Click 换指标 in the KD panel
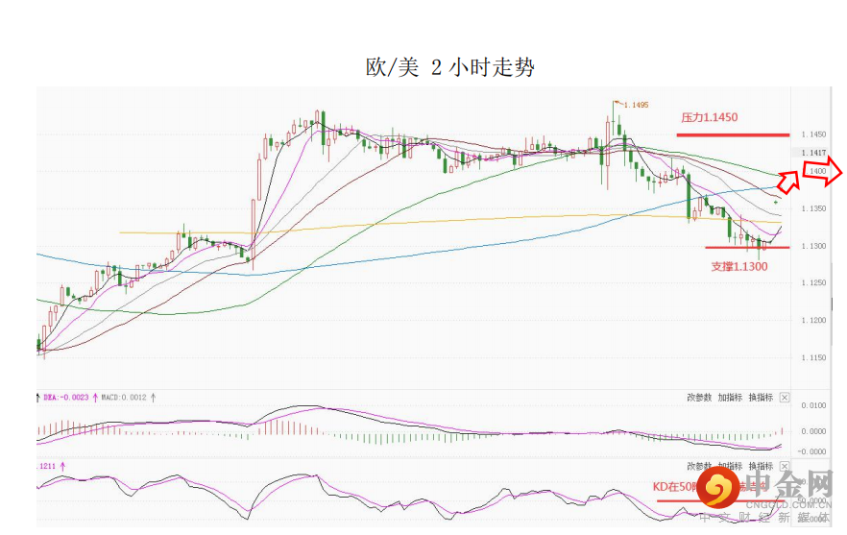The image size is (847, 535). click(x=762, y=466)
